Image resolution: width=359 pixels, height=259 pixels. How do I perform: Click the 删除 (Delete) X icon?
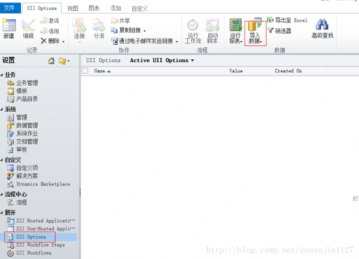[x=44, y=41]
